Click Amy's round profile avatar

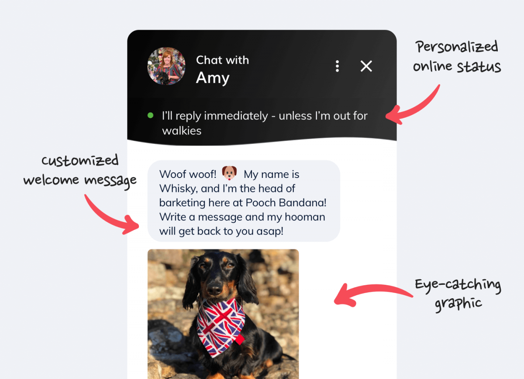[166, 66]
